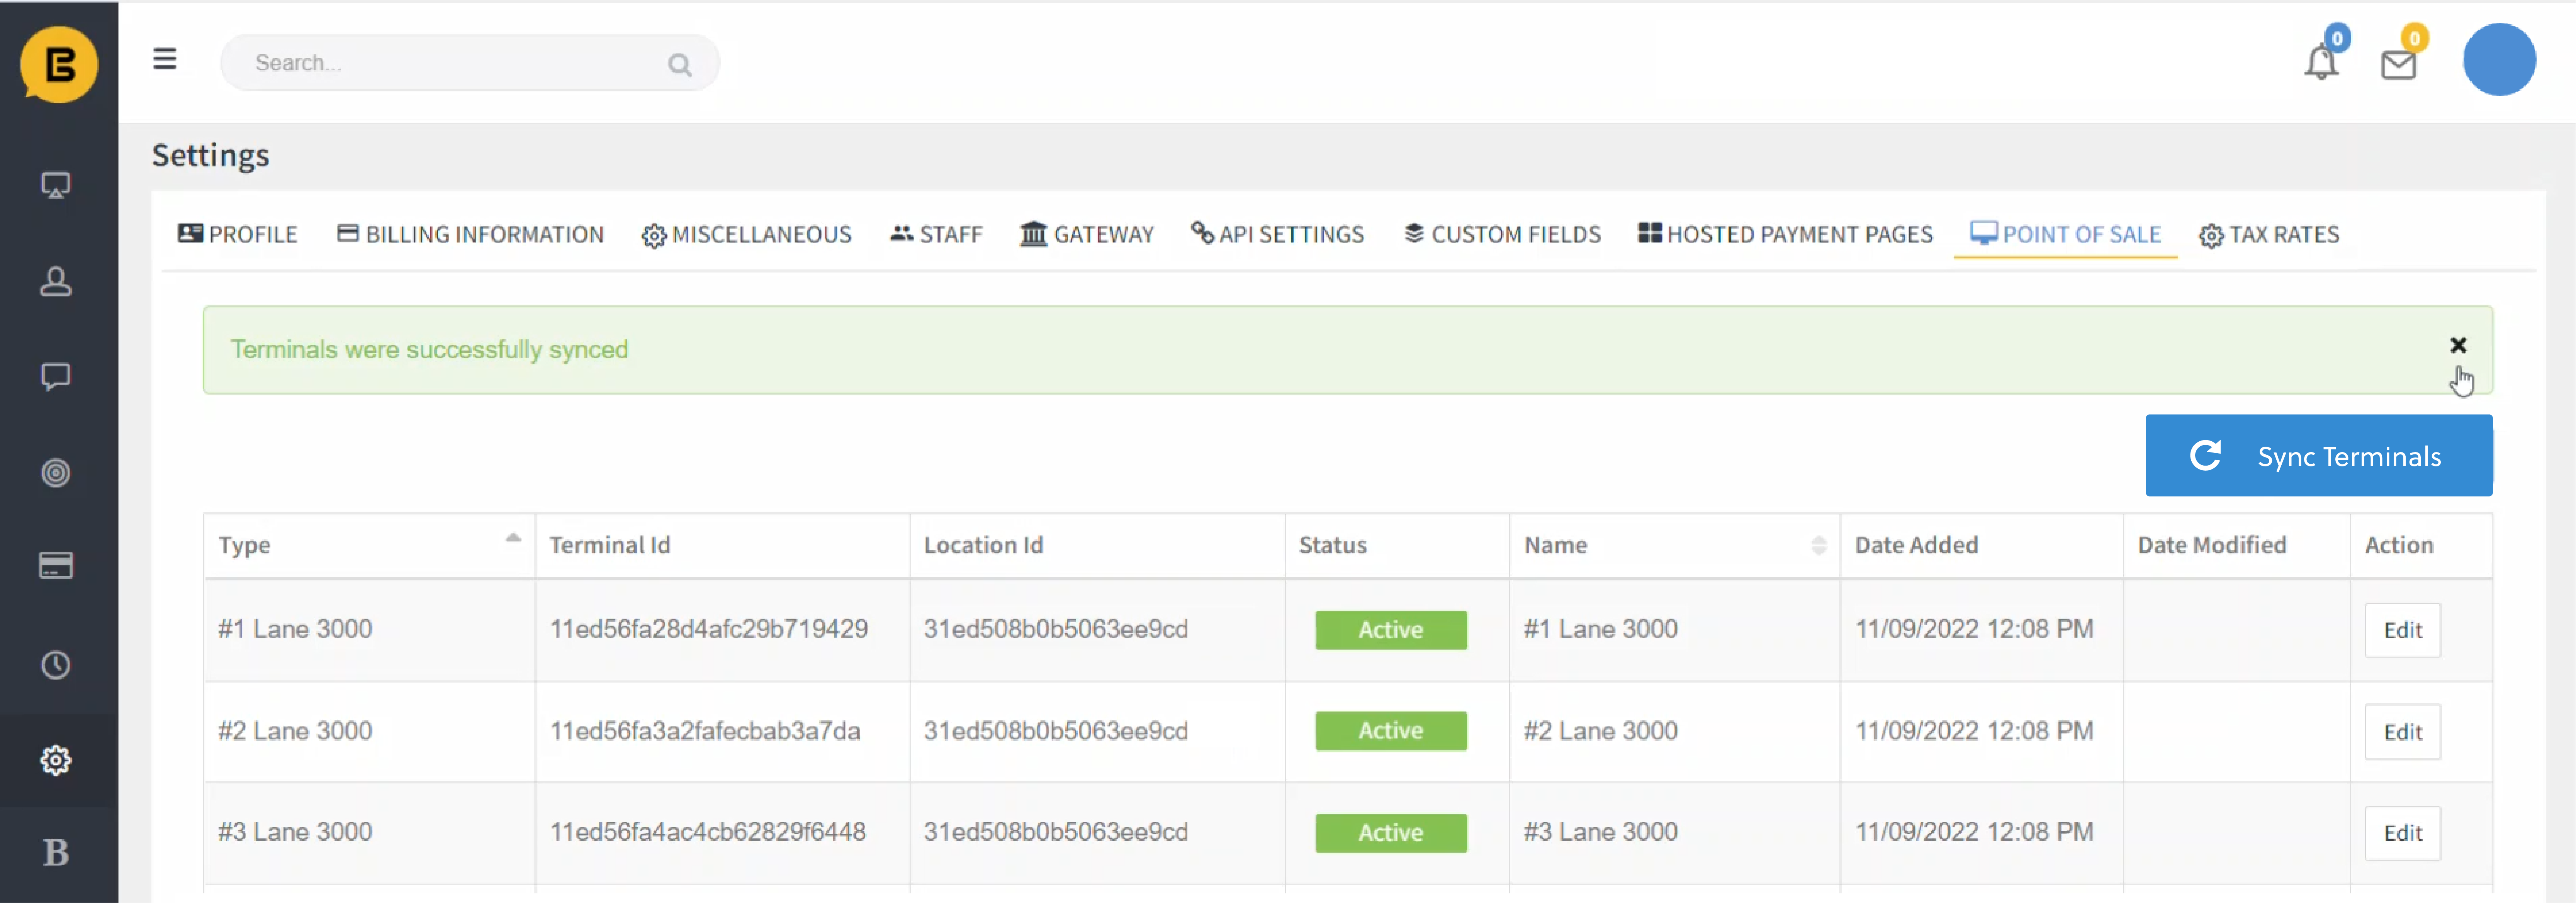Click the Status column header

click(1397, 545)
